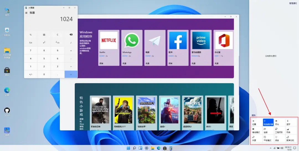Open the Task View taskbar icon

141,148
